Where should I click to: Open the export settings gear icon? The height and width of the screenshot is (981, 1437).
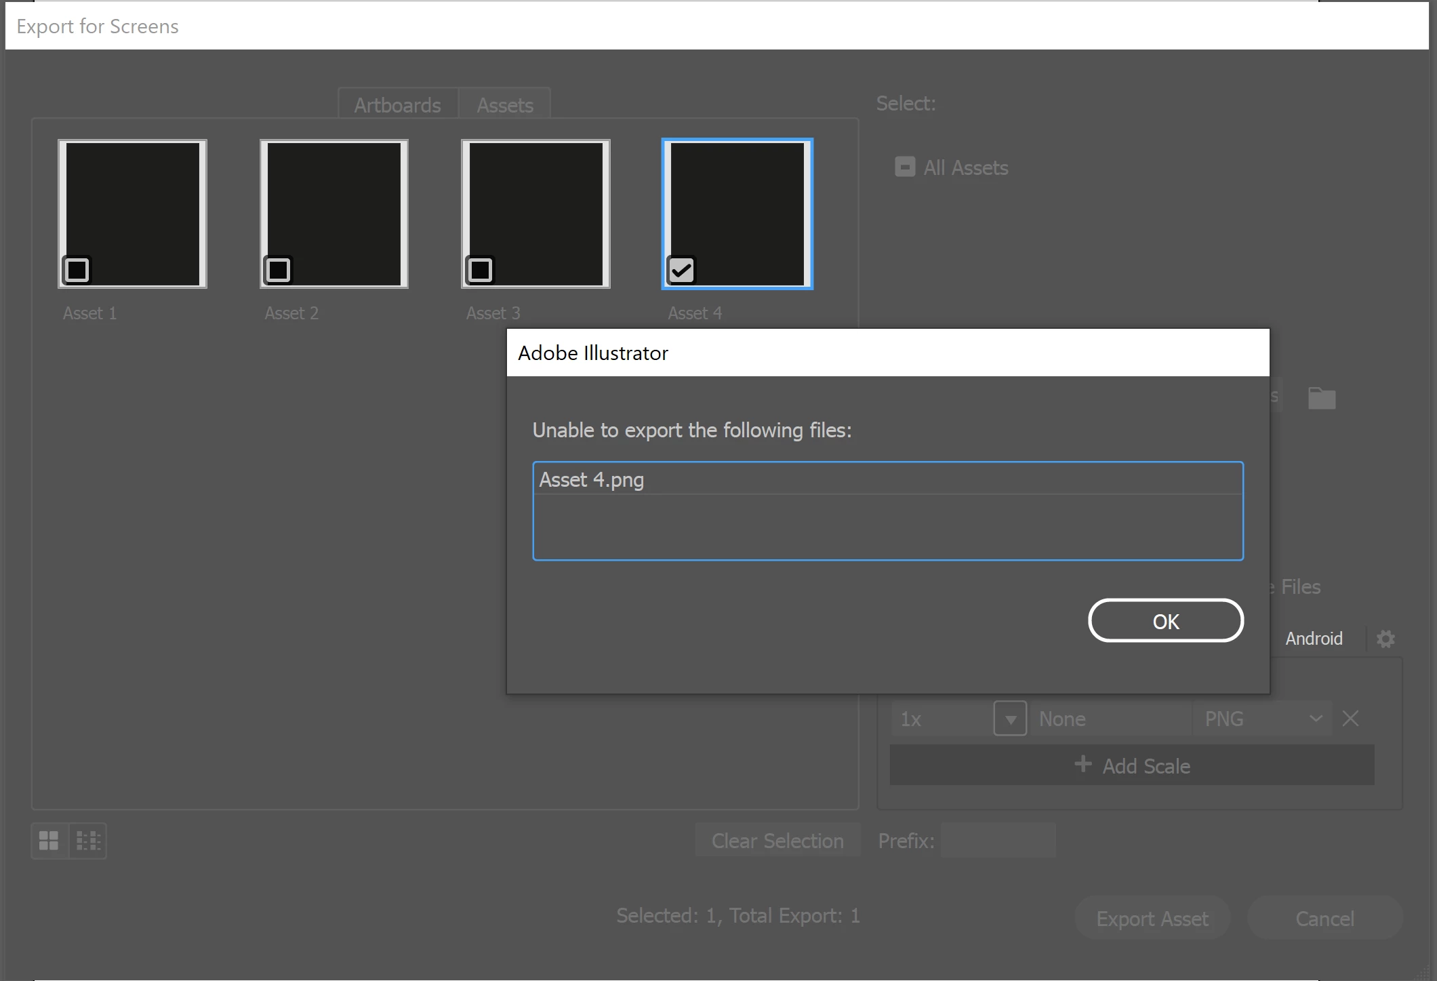[1385, 639]
